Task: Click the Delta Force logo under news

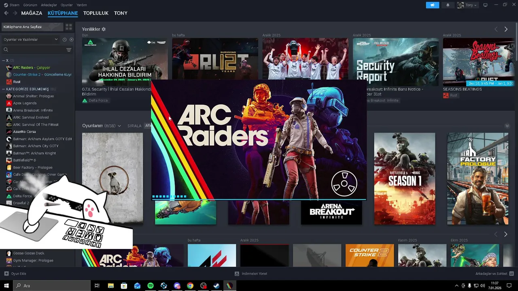Action: [x=85, y=100]
